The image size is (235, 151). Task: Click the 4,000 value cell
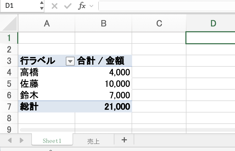pyautogui.click(x=103, y=72)
